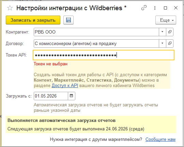Screen dimensions: 184x147
Task: Open Договор record with open-form icon
Action: (170, 43)
